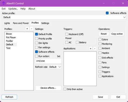
Task: Add a new profile with plus button
Action: [x=27, y=29]
